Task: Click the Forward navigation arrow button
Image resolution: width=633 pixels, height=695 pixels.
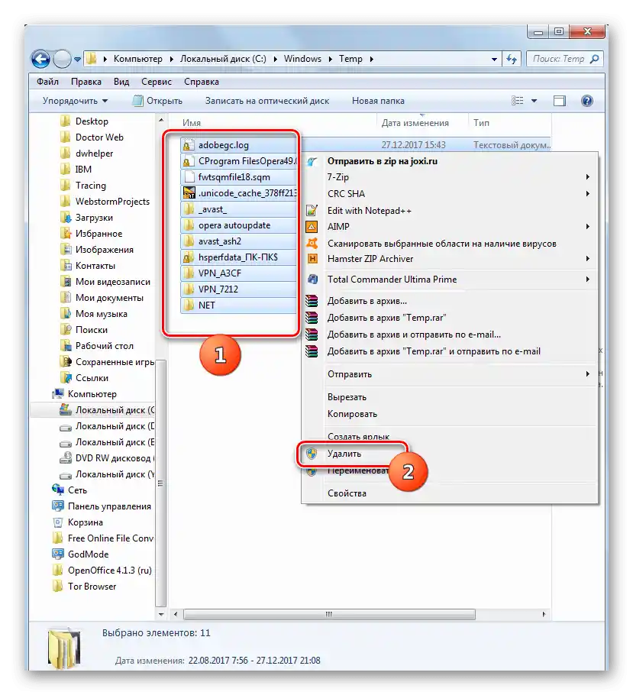Action: click(x=63, y=59)
